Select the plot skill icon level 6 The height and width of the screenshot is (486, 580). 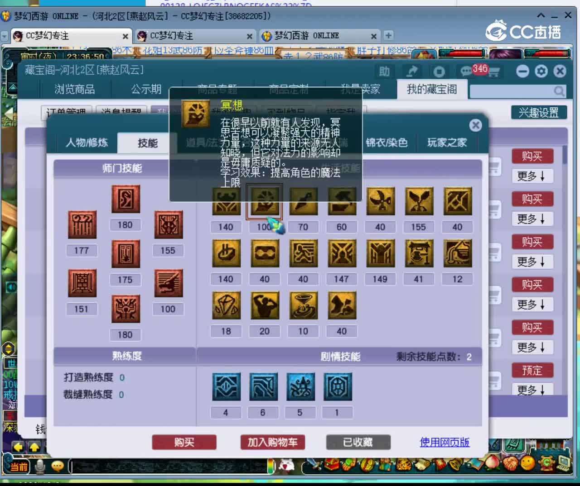263,387
